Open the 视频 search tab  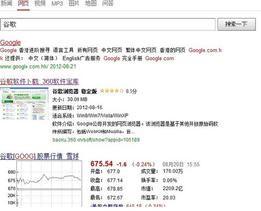[x=40, y=3]
